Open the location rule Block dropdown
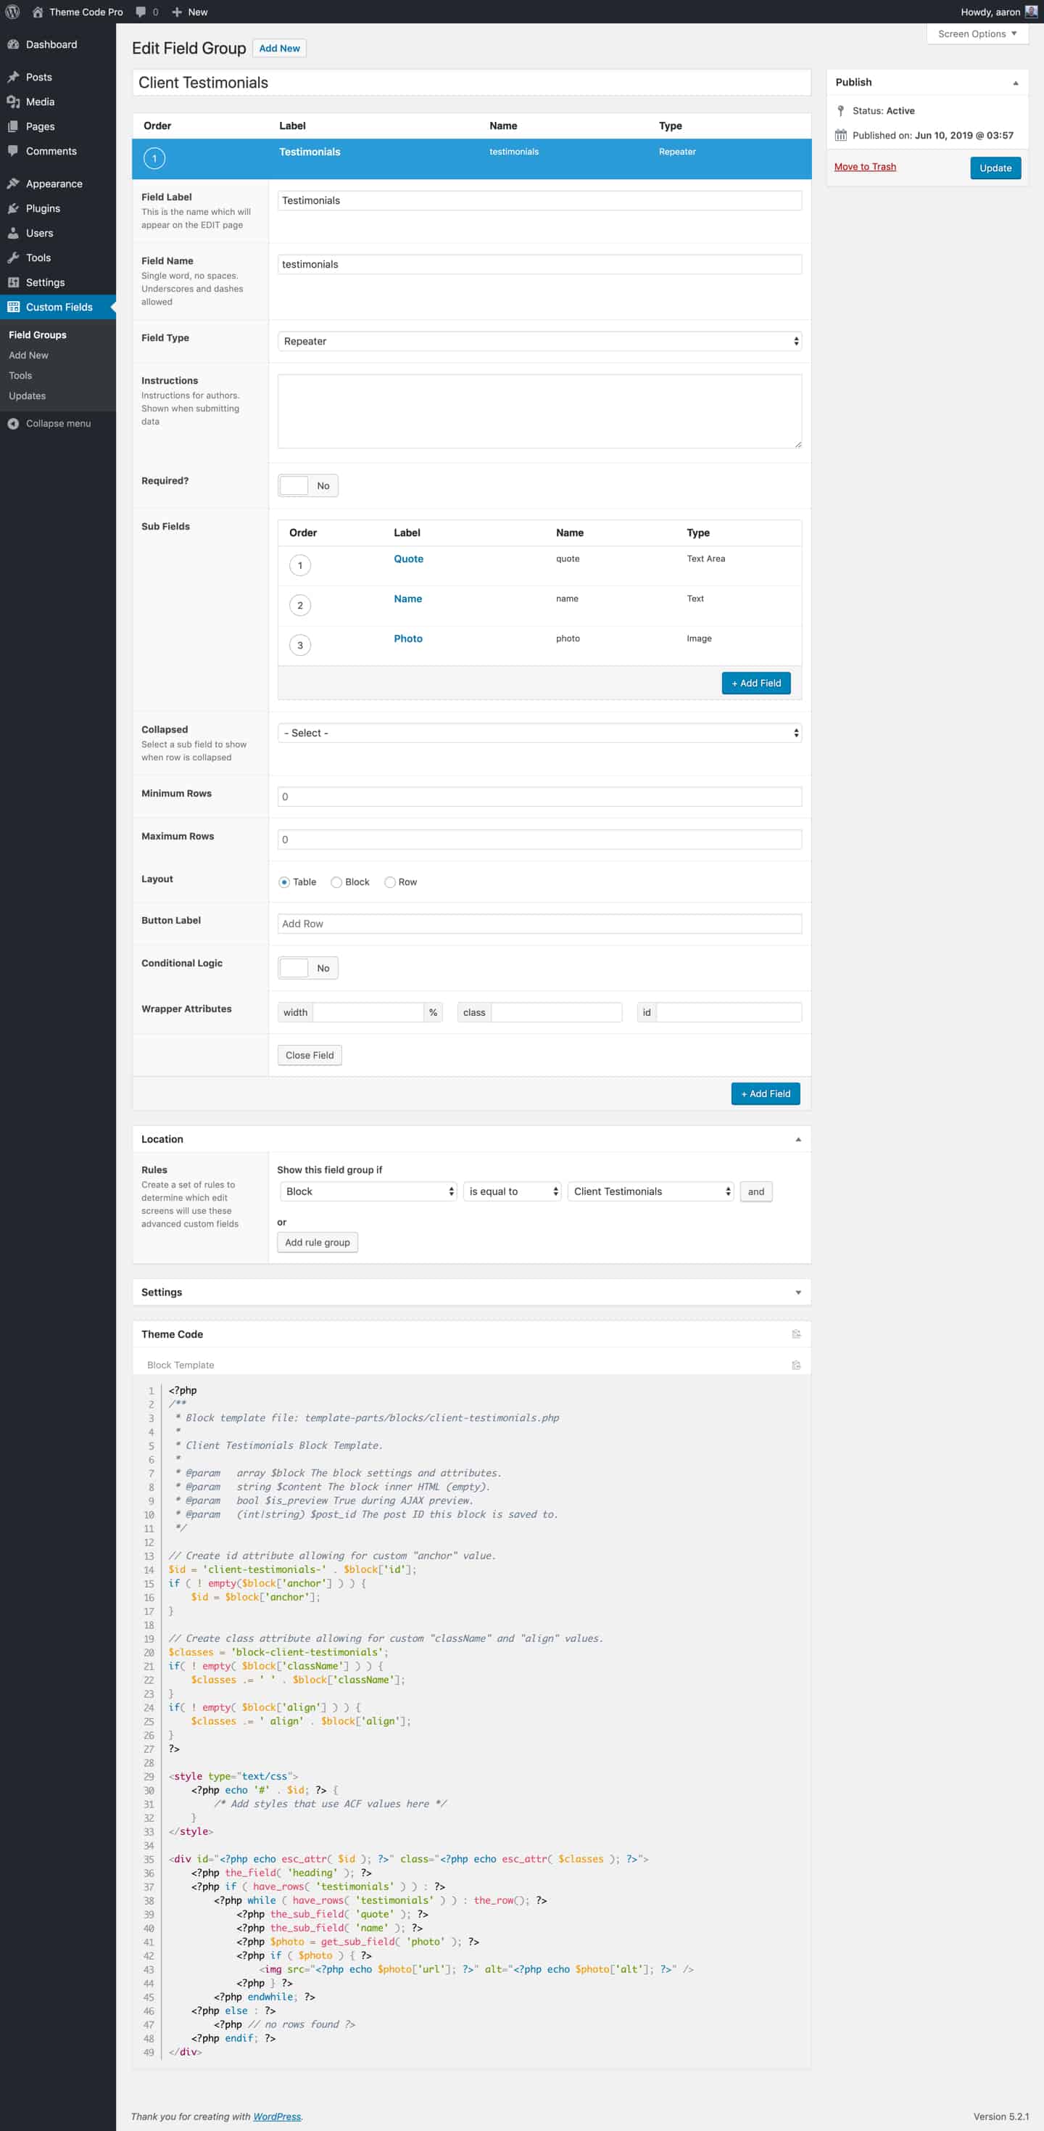This screenshot has height=2131, width=1044. [x=368, y=1191]
